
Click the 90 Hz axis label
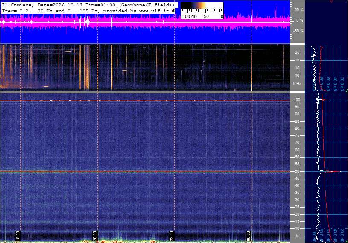coord(297,114)
